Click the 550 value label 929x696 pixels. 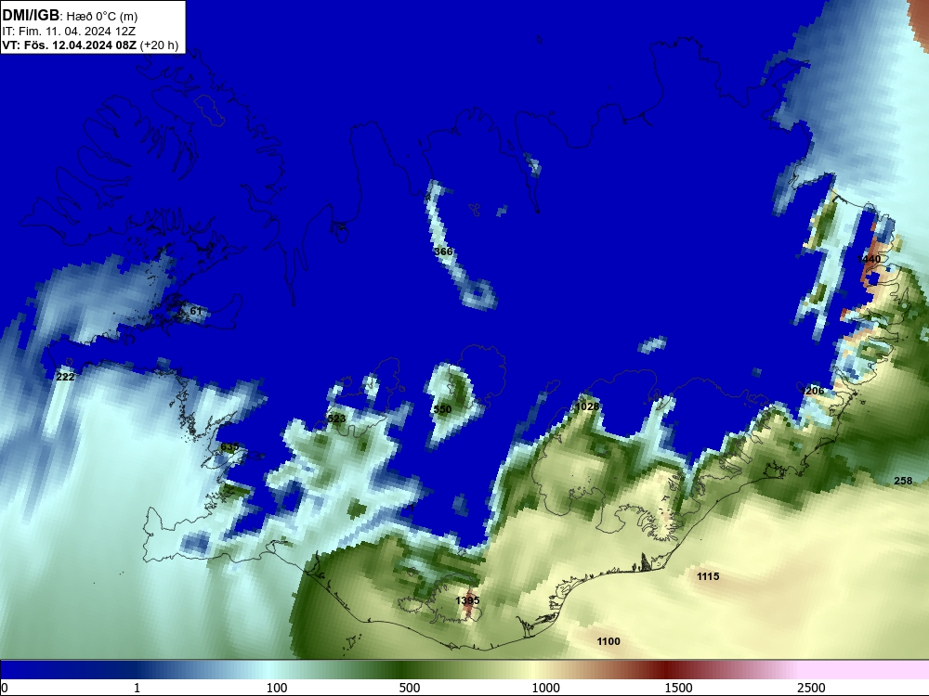tap(442, 409)
